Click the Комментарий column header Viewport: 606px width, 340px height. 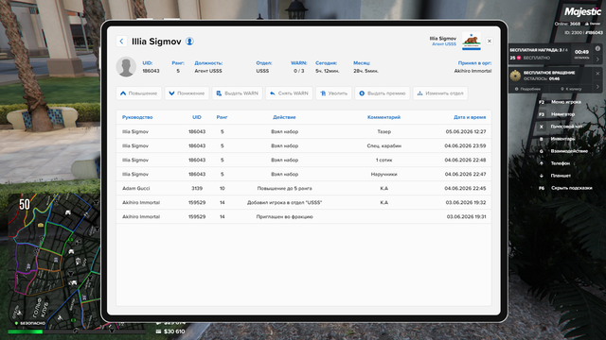(383, 117)
